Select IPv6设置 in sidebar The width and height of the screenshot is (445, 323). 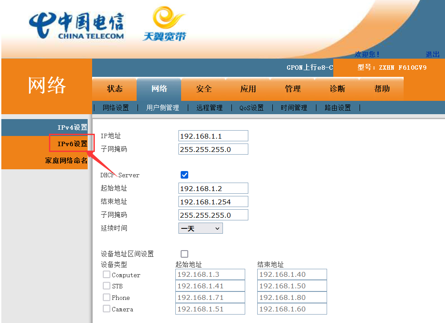tap(73, 144)
